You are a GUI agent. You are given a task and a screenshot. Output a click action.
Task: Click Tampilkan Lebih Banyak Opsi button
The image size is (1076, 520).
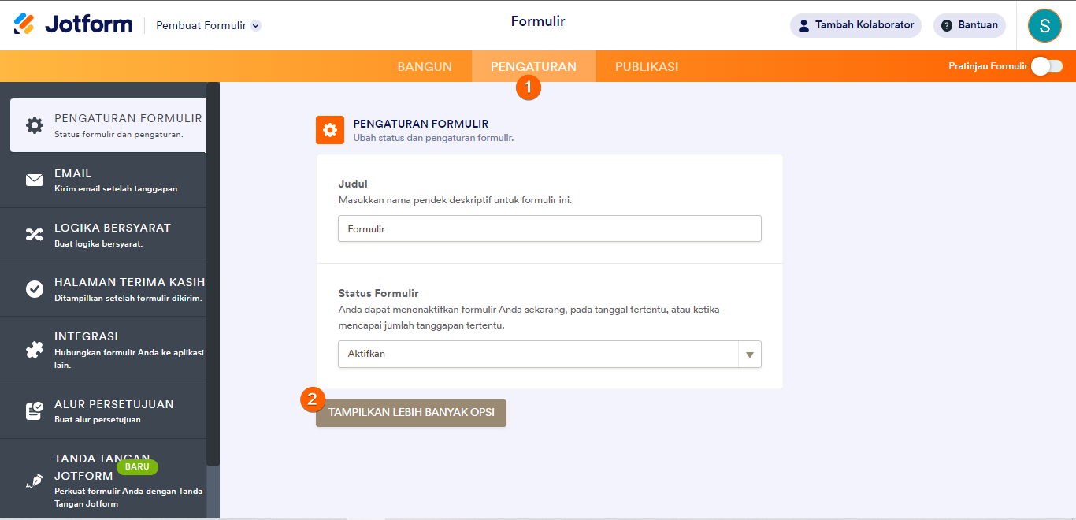click(x=411, y=413)
